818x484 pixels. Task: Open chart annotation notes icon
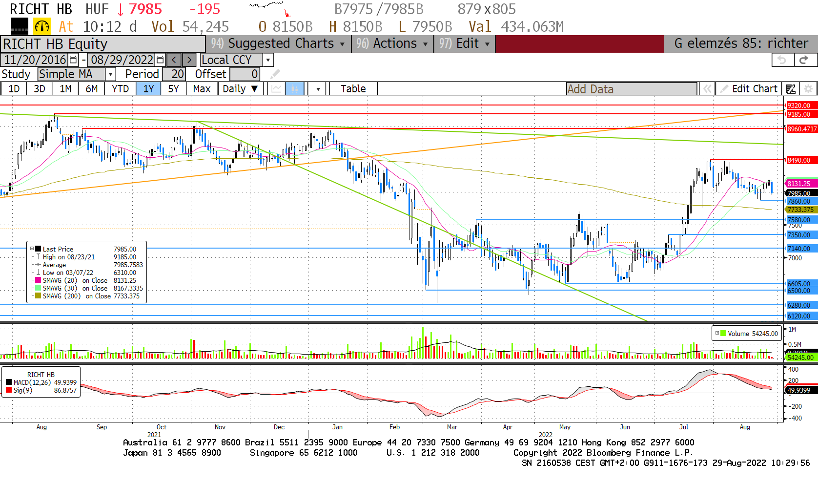791,89
